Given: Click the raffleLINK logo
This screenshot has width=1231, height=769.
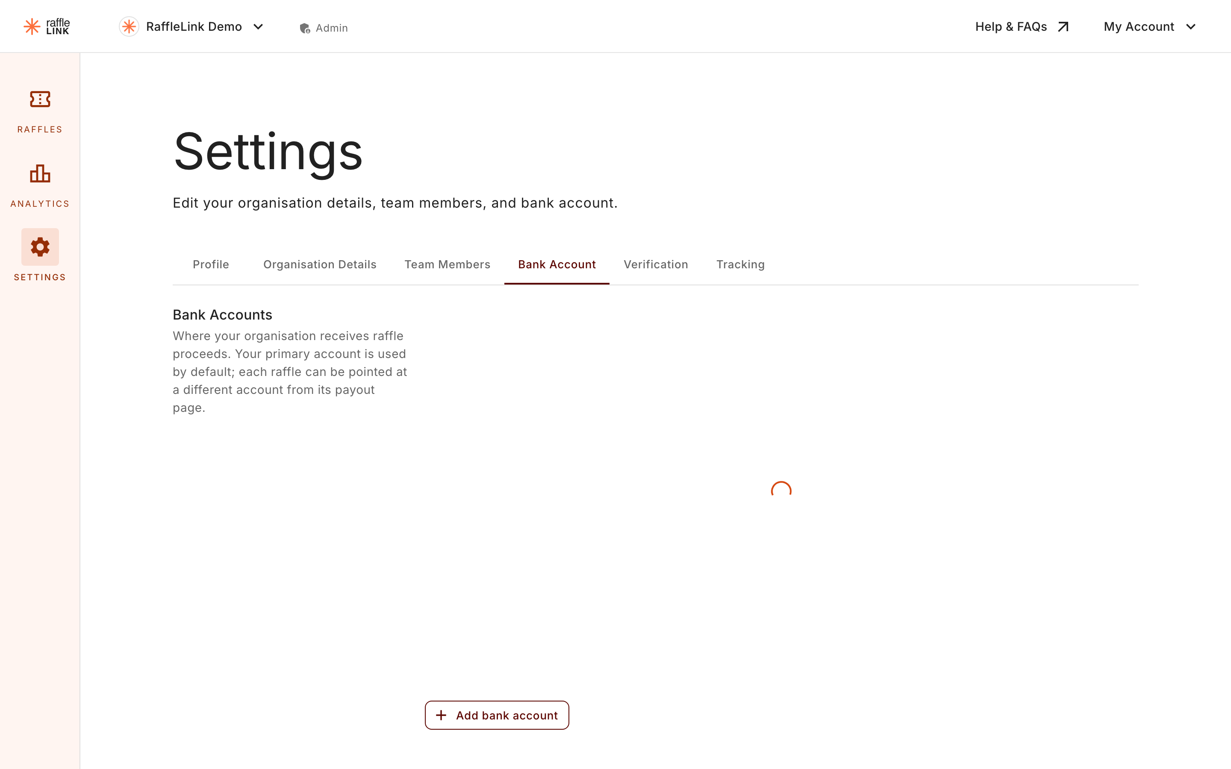Looking at the screenshot, I should (46, 26).
